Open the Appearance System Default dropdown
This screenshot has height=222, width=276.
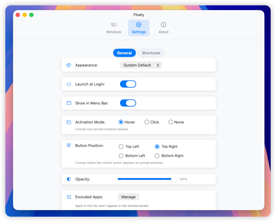point(141,65)
